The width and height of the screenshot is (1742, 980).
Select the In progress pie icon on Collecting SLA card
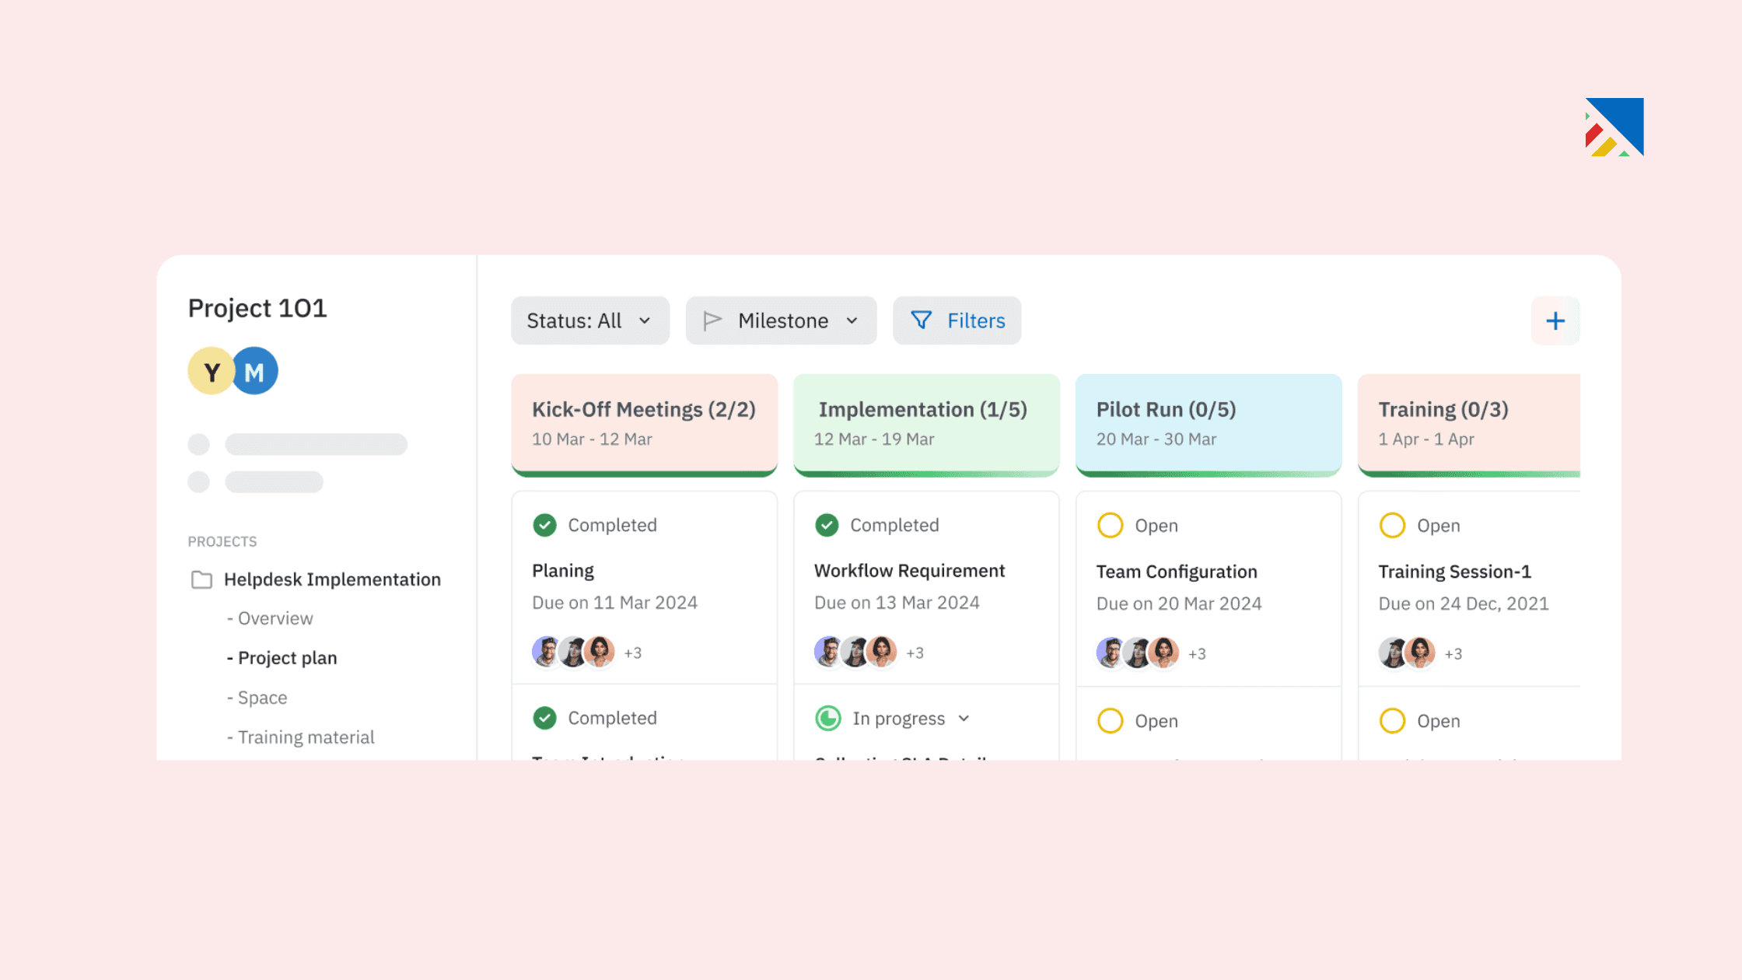[828, 718]
